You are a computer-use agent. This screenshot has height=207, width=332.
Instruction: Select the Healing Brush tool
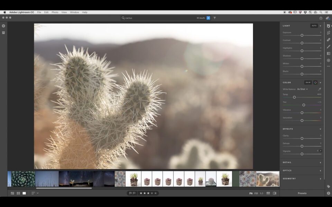[x=329, y=40]
